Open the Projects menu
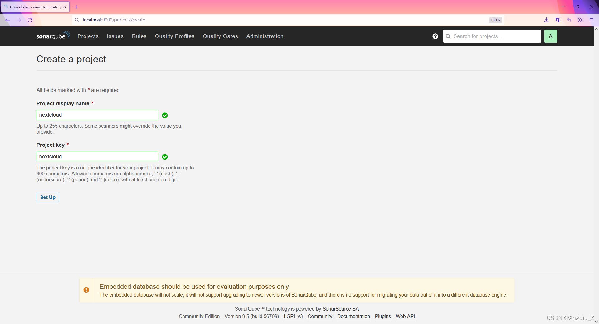 pos(88,36)
